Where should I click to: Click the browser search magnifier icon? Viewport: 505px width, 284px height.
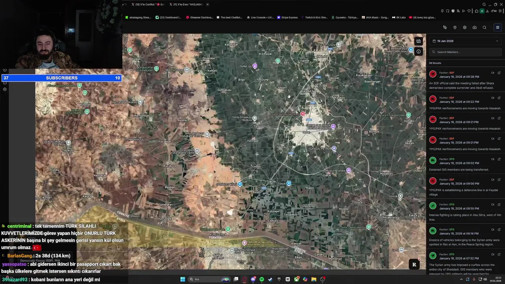[484, 5]
